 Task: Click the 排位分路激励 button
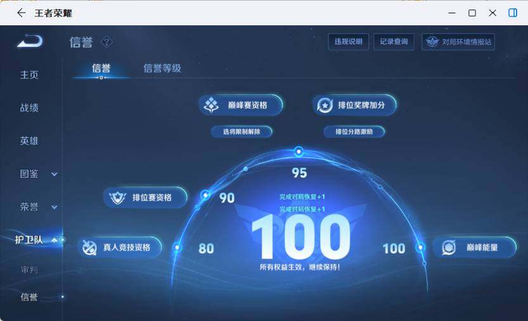pos(354,132)
